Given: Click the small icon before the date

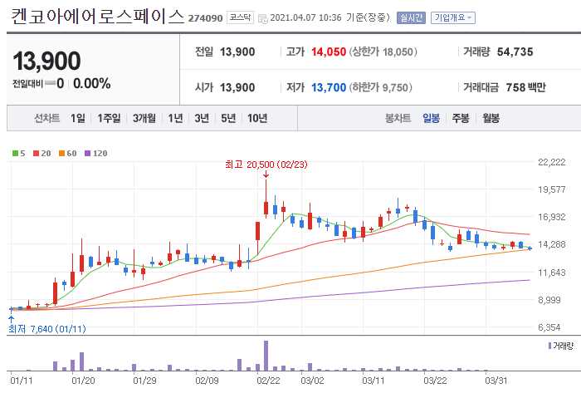Looking at the screenshot, I should tap(263, 18).
